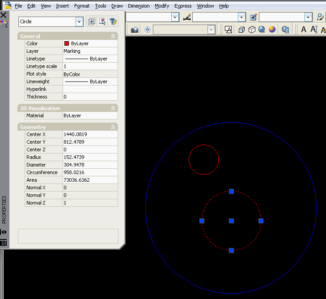Click the Circumference value 958.0216
Viewport: 326px width, 299px height.
90,172
